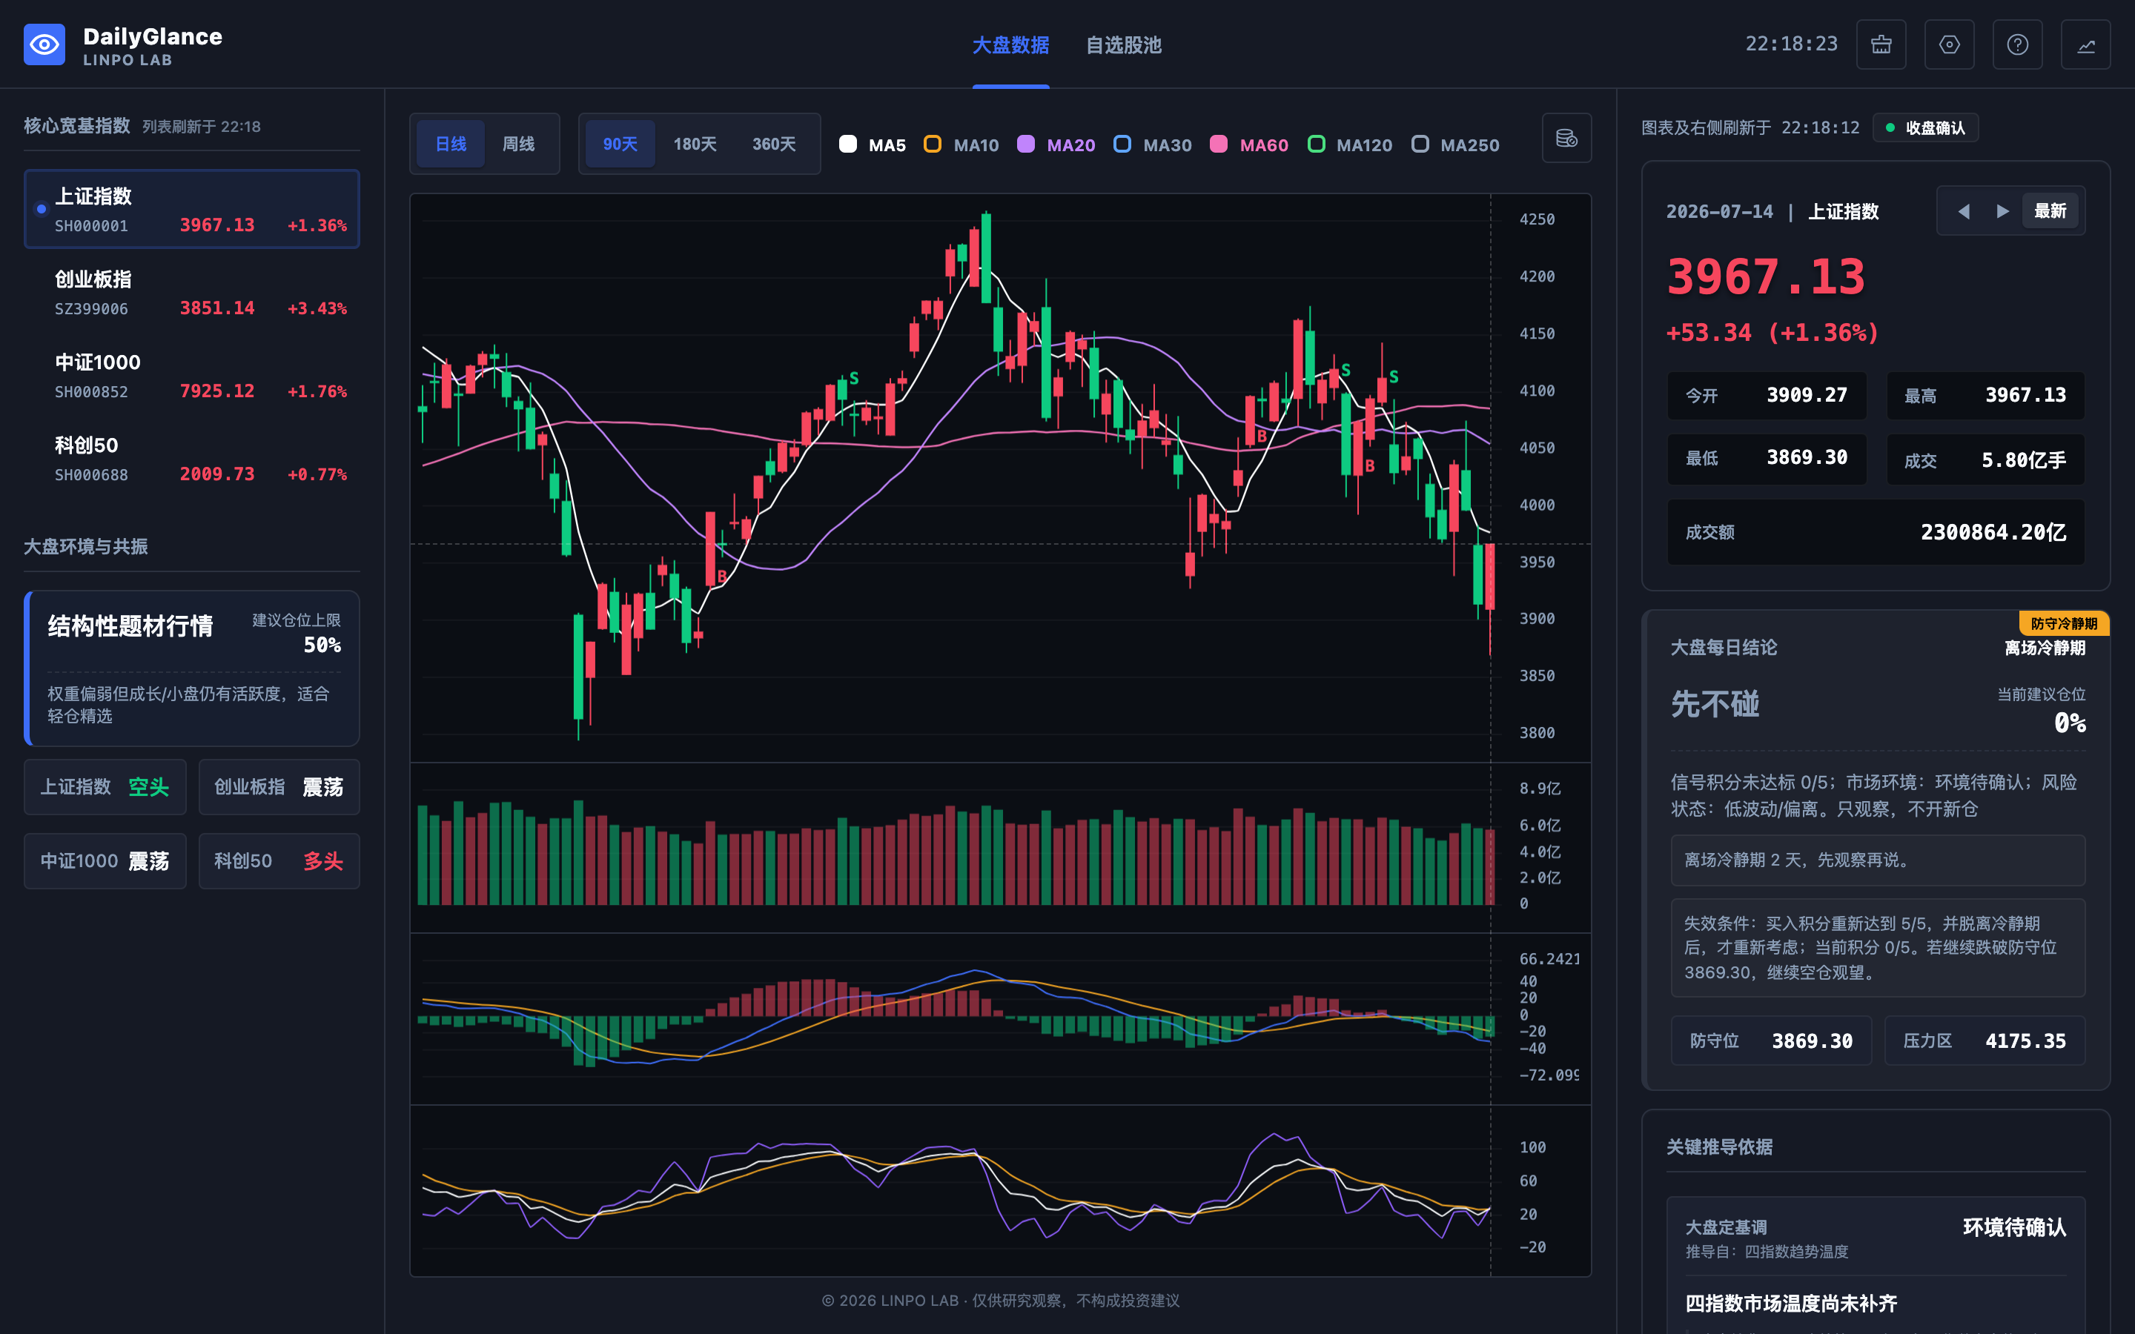Click the 最高 3967.13 cell
This screenshot has height=1334, width=2135.
click(x=1985, y=395)
